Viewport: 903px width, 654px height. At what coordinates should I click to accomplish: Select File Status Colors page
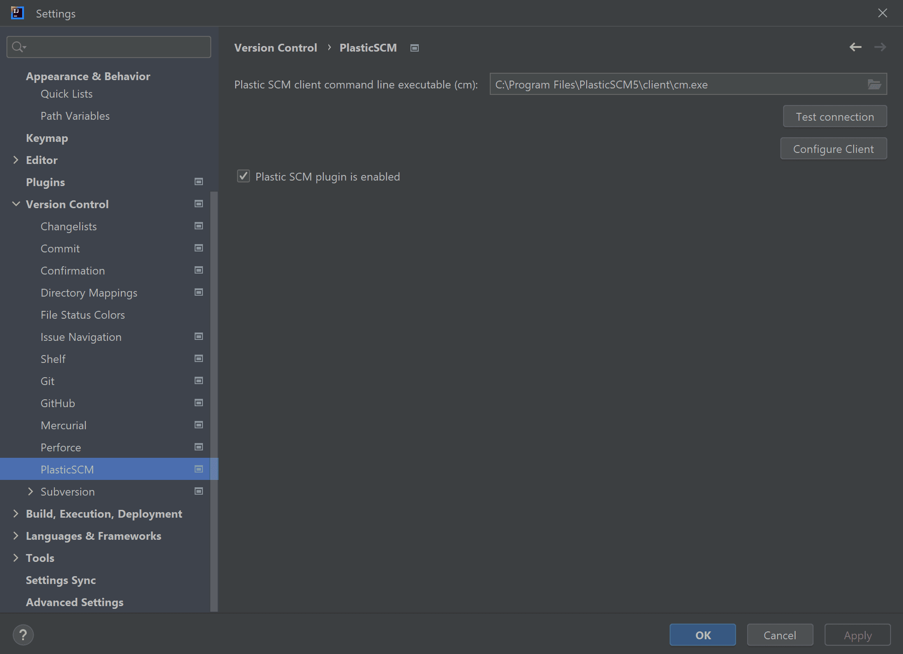(x=83, y=315)
